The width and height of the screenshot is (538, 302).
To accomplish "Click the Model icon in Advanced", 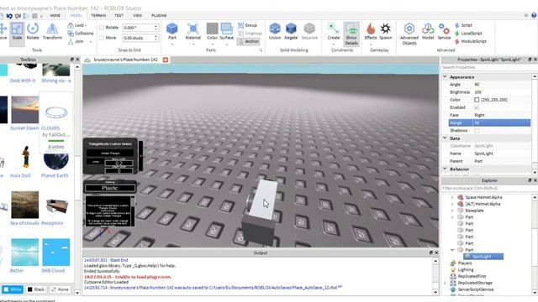I will [x=428, y=32].
